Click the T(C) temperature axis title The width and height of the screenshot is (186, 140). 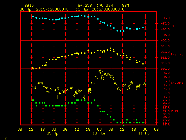[x=174, y=26]
